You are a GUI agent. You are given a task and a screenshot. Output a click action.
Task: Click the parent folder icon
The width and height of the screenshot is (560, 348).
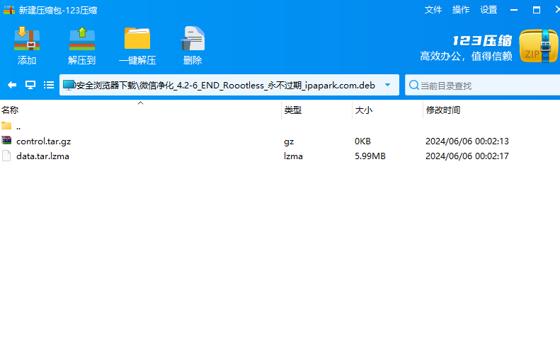click(x=6, y=126)
